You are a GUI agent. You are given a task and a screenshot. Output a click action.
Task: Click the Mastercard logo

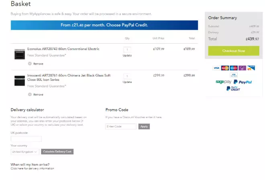click(225, 68)
